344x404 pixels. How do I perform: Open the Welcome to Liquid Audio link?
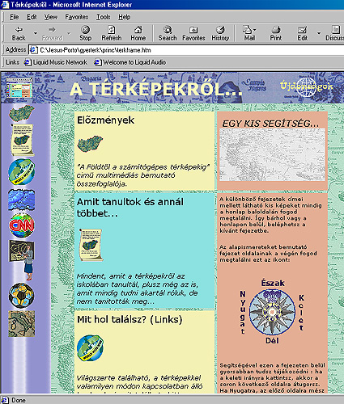(x=130, y=62)
